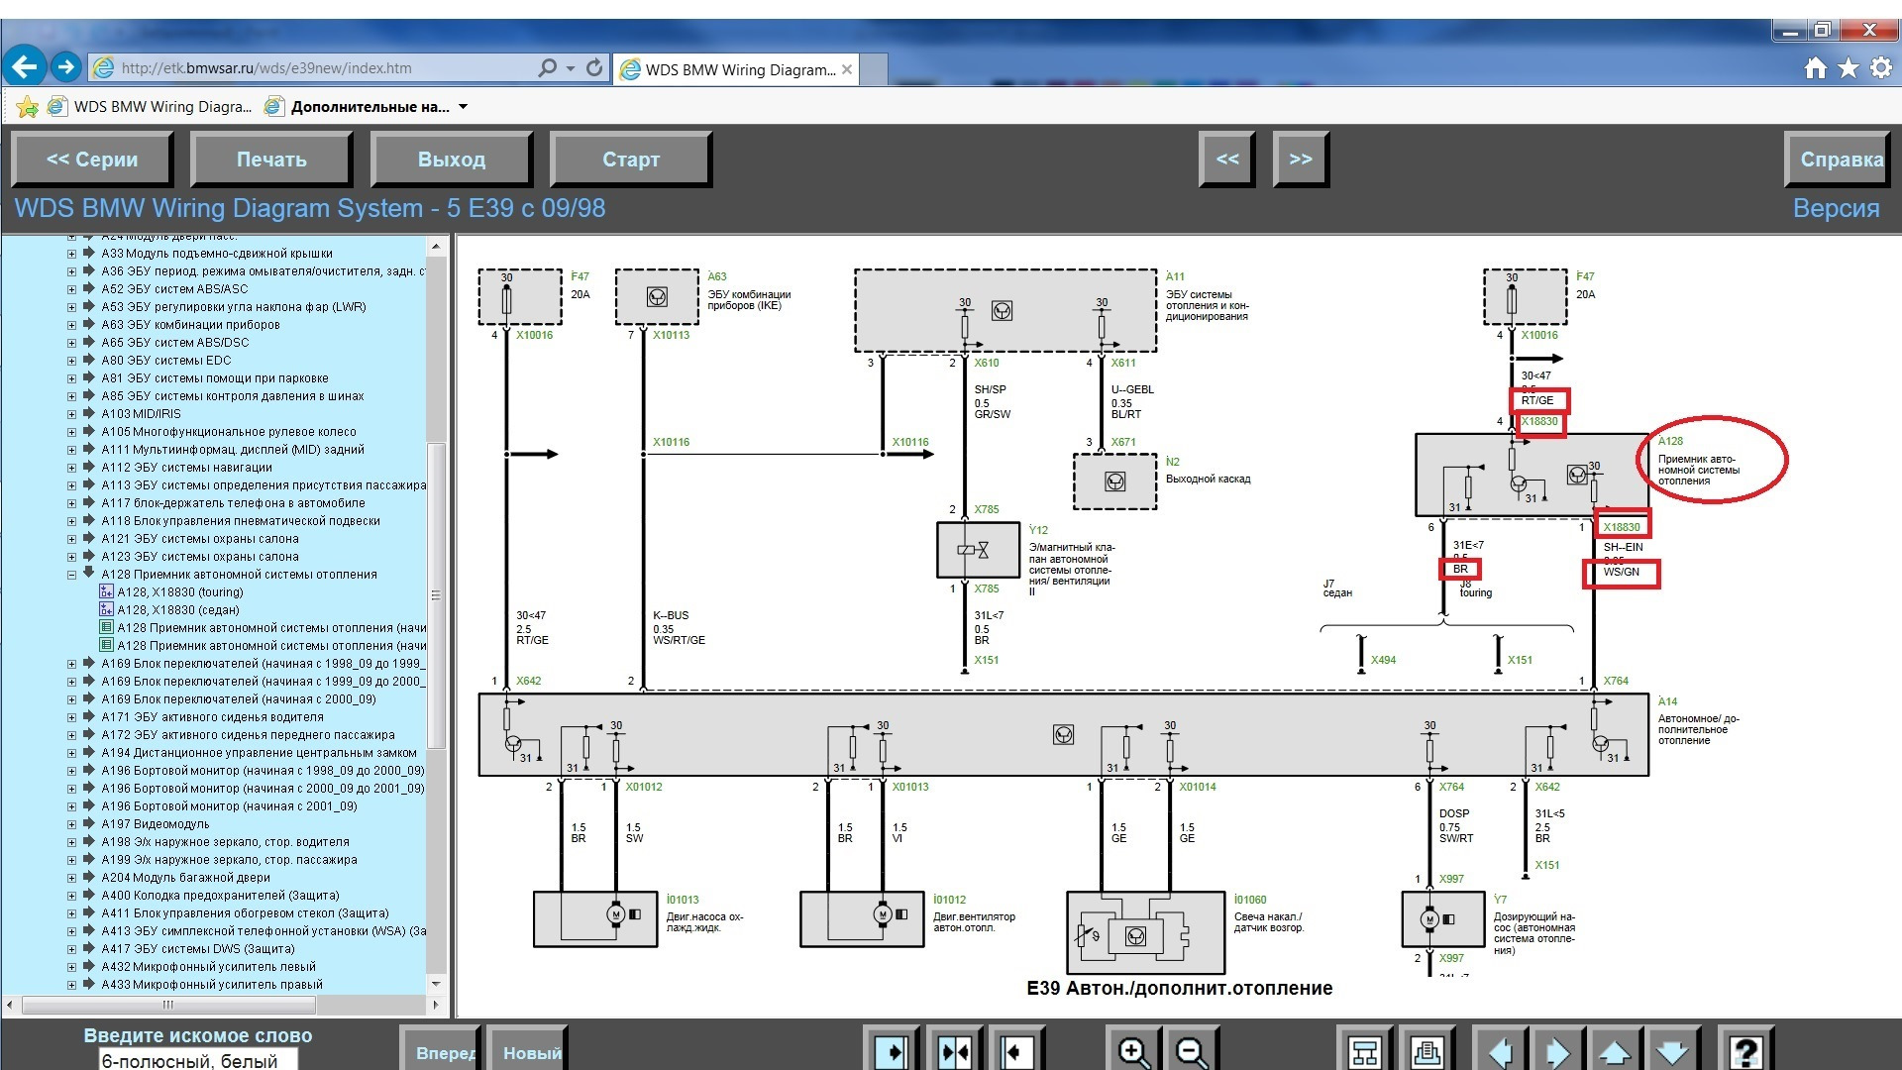The height and width of the screenshot is (1070, 1902).
Task: Click the X10016 label under left F47 fuse
Action: pos(534,335)
